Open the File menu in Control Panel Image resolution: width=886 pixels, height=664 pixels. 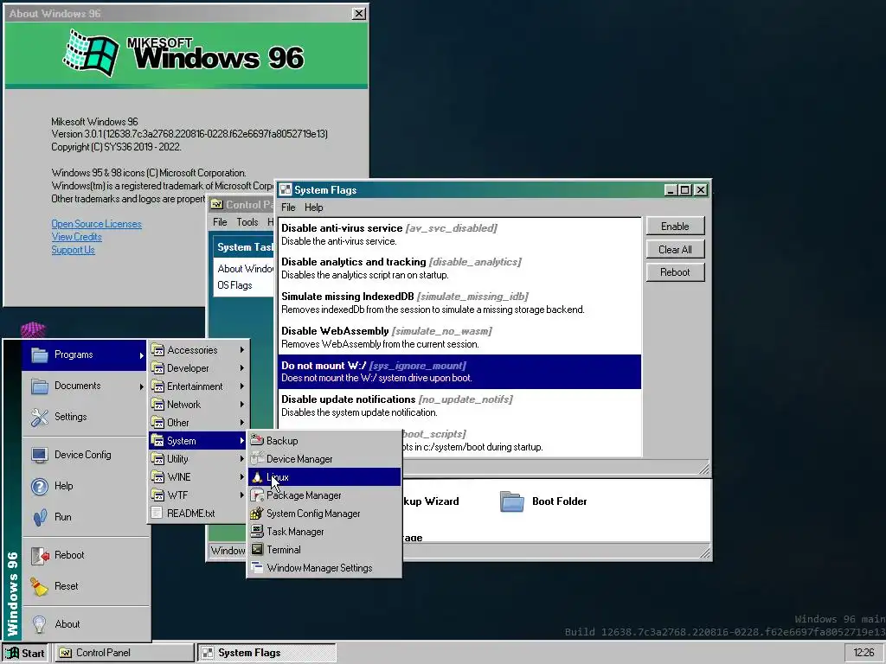point(220,222)
